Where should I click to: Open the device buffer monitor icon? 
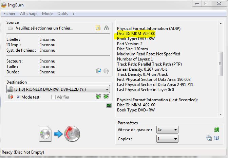pyautogui.click(x=109, y=105)
